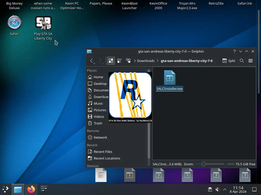Open Safari.lnk desktop item
The width and height of the screenshot is (261, 195).
point(245,3)
